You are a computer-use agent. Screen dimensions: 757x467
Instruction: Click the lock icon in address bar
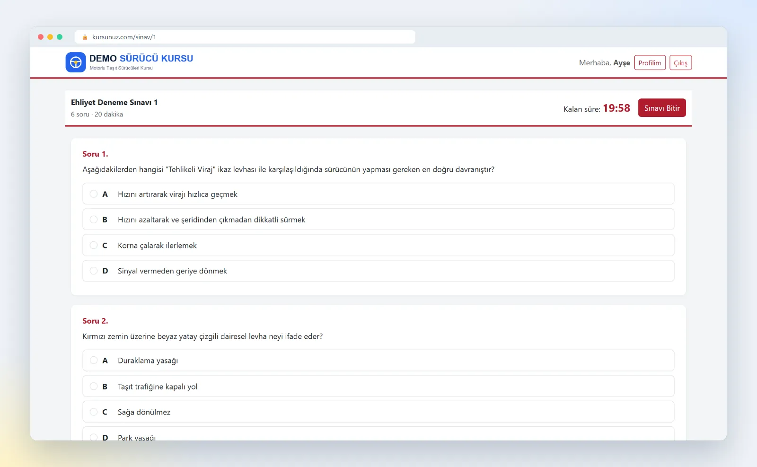coord(85,37)
